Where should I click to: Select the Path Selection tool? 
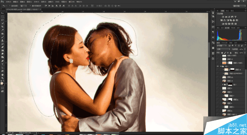click(2, 68)
